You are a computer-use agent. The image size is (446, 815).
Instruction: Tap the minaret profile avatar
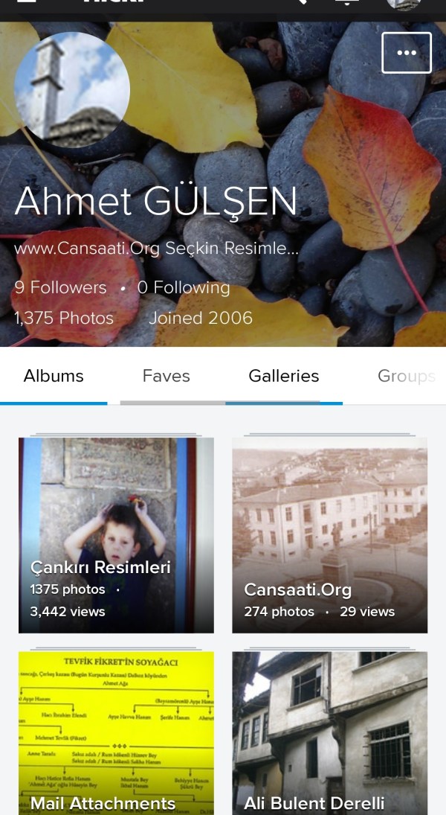[72, 89]
